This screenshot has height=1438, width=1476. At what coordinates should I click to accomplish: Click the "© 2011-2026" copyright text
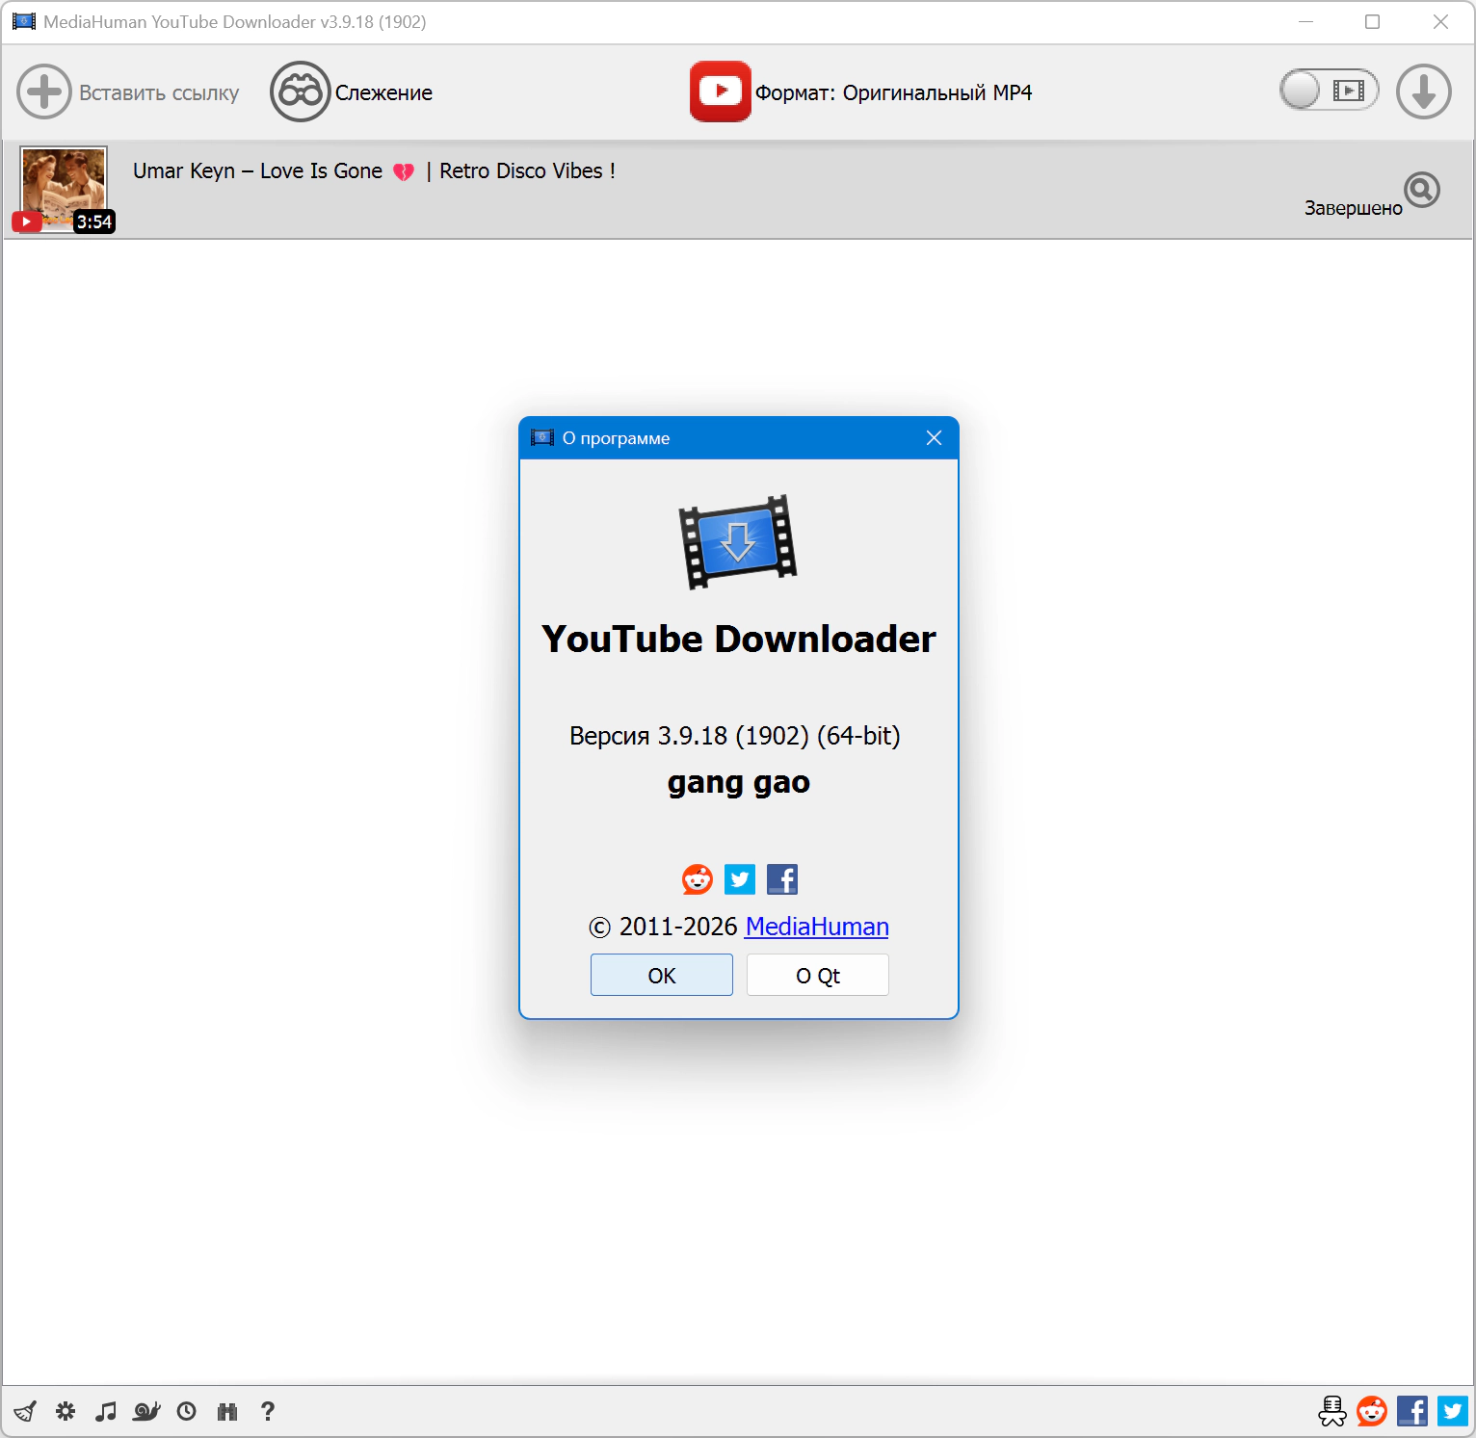point(663,927)
